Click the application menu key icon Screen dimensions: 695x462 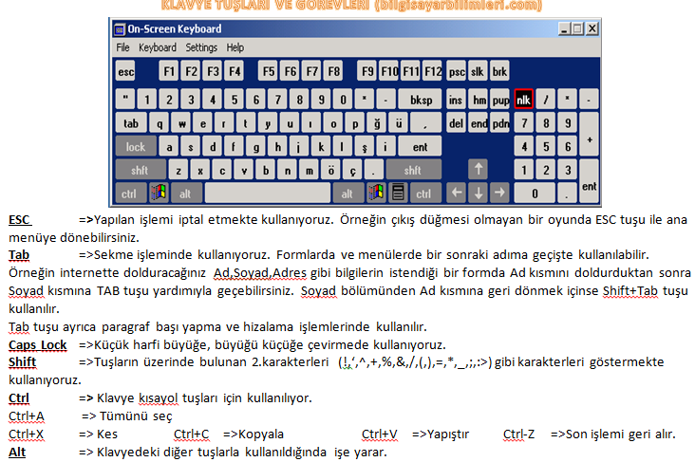[398, 193]
